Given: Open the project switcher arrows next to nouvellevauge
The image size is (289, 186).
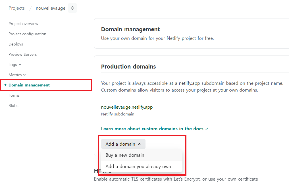Looking at the screenshot, I should pyautogui.click(x=72, y=8).
